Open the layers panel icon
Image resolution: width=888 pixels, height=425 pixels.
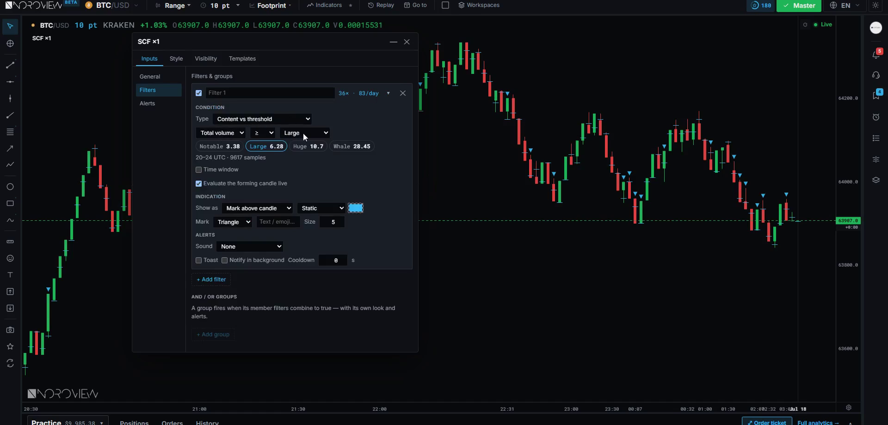(x=876, y=180)
